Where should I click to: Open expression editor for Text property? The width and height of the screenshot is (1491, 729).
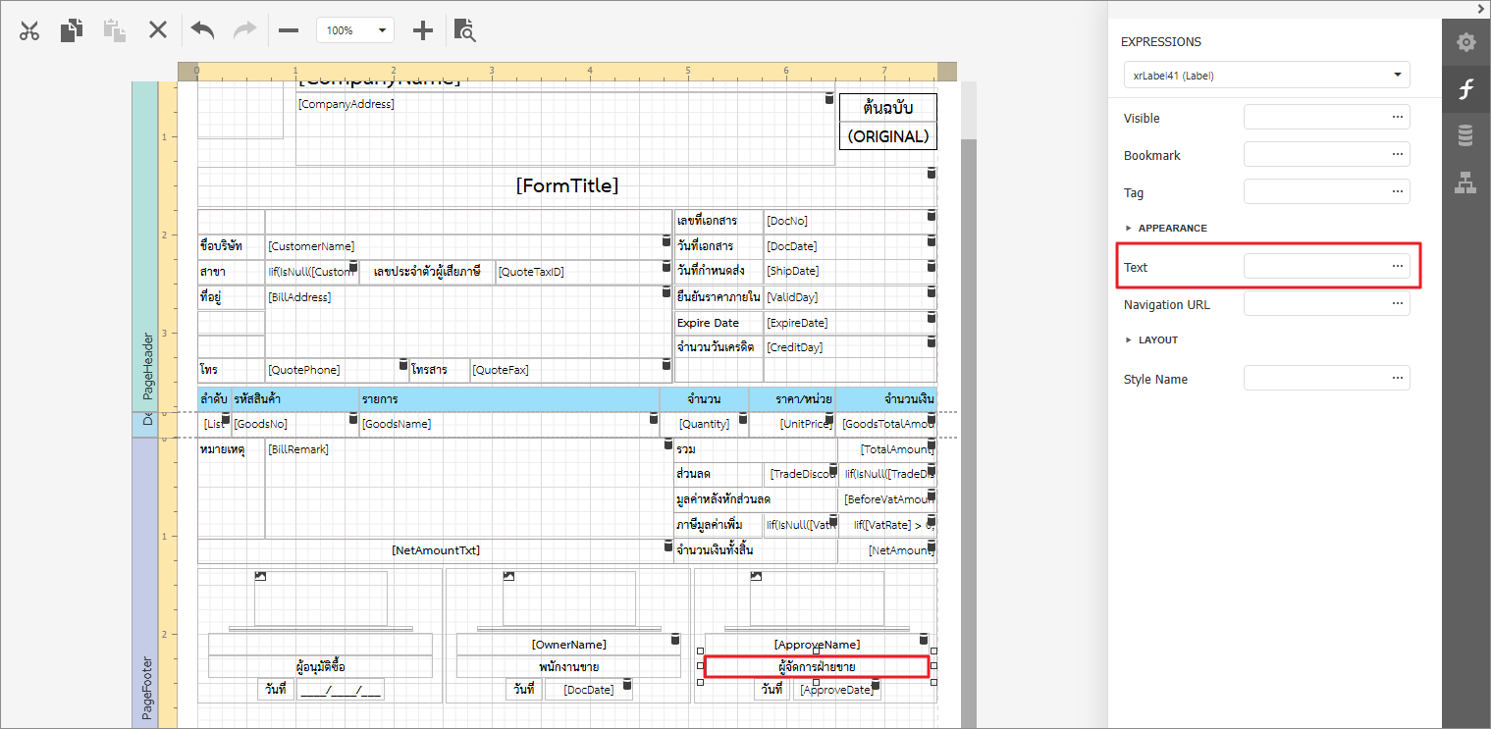tap(1397, 266)
